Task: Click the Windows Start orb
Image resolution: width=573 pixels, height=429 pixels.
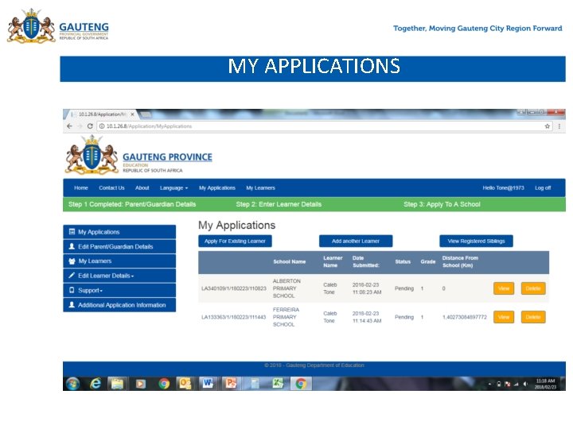Action: [x=72, y=384]
